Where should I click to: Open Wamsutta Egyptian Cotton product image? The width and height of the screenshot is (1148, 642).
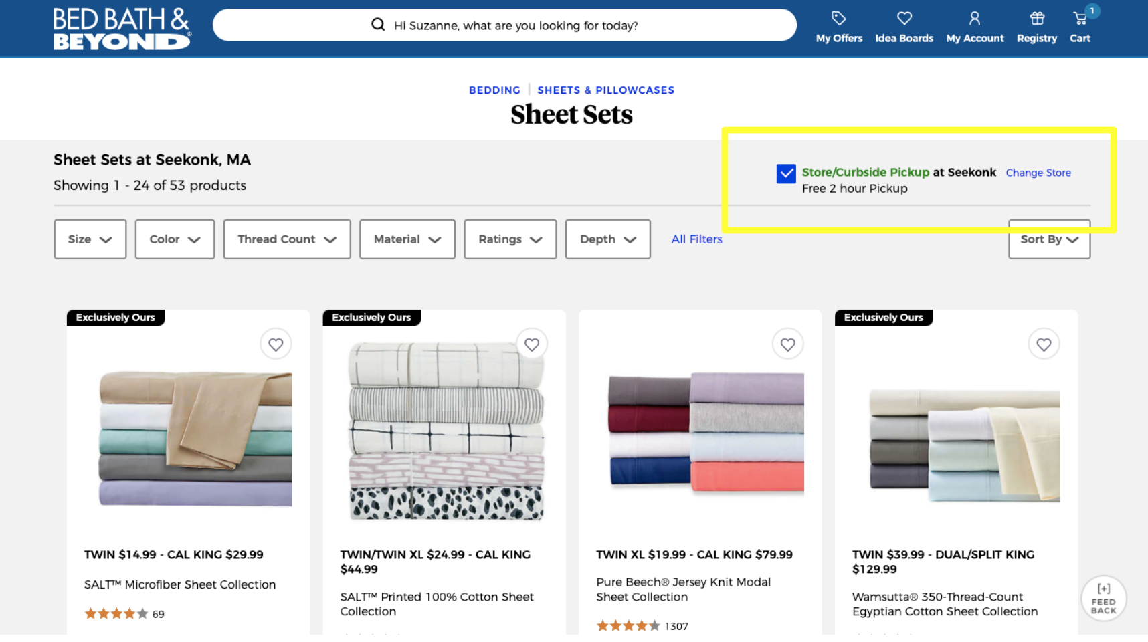963,445
